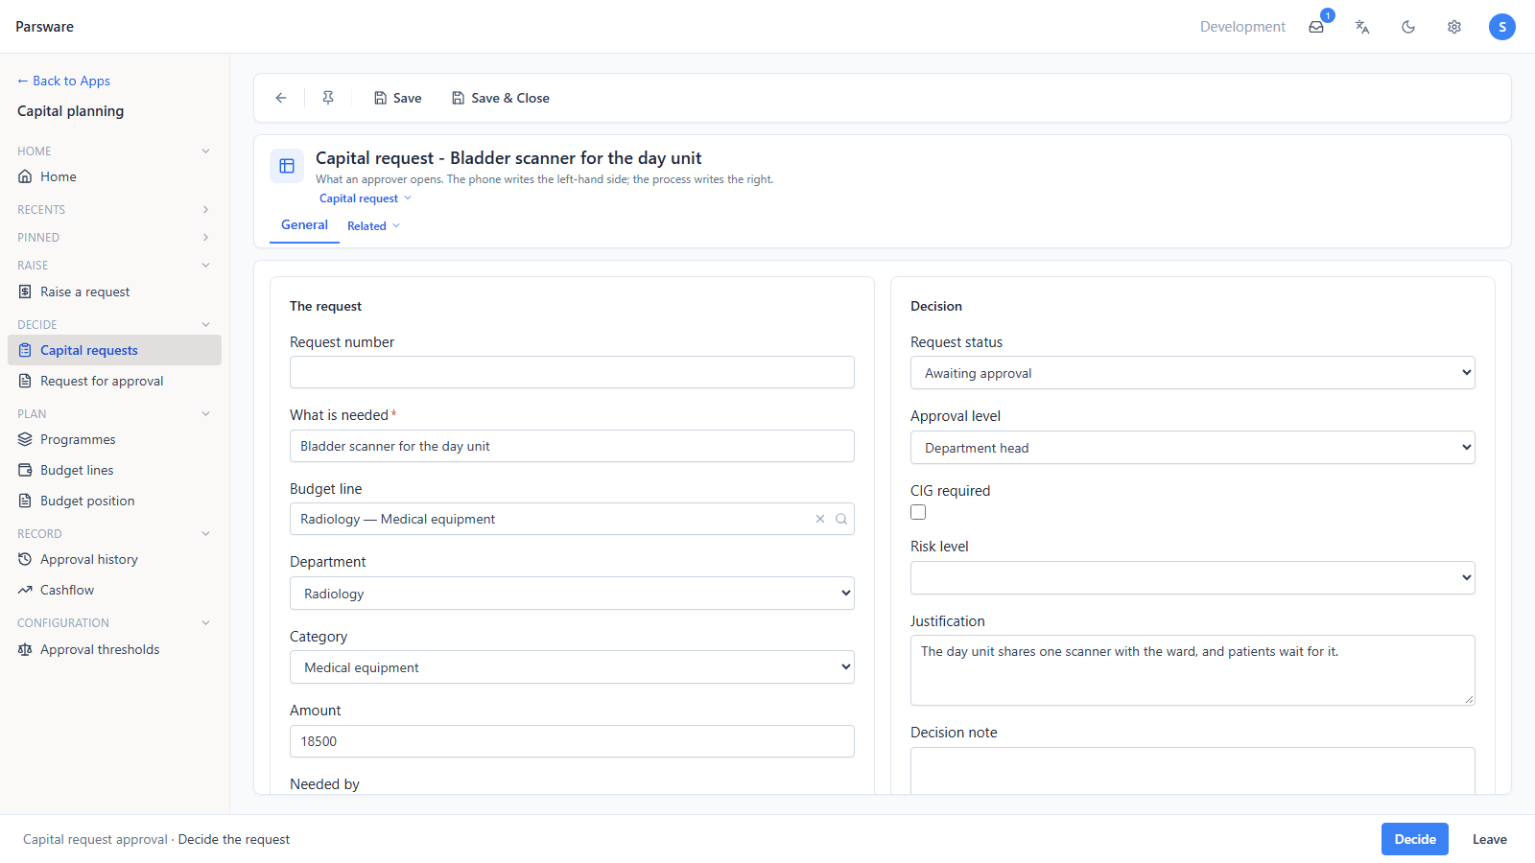Search budget lines with magnifier icon

tap(841, 519)
